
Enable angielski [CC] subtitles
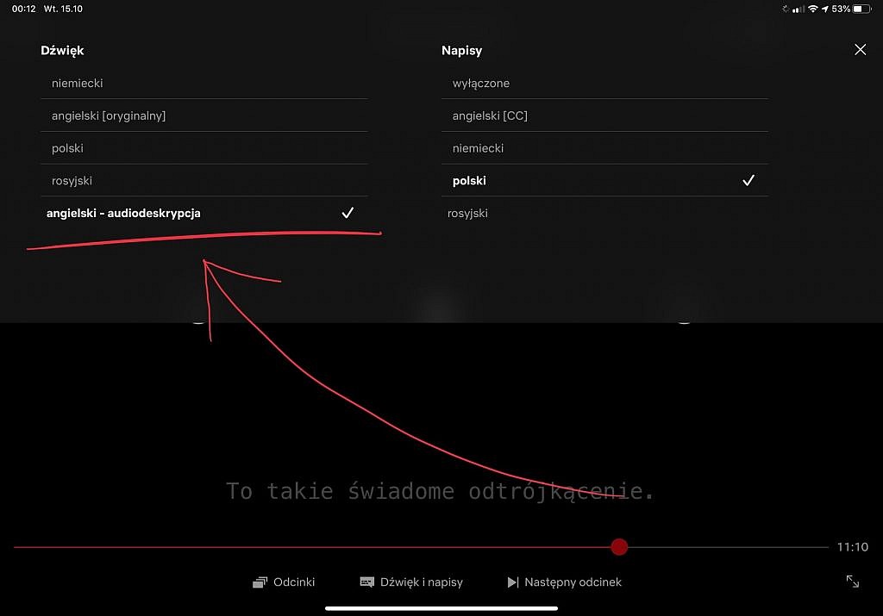pos(604,116)
